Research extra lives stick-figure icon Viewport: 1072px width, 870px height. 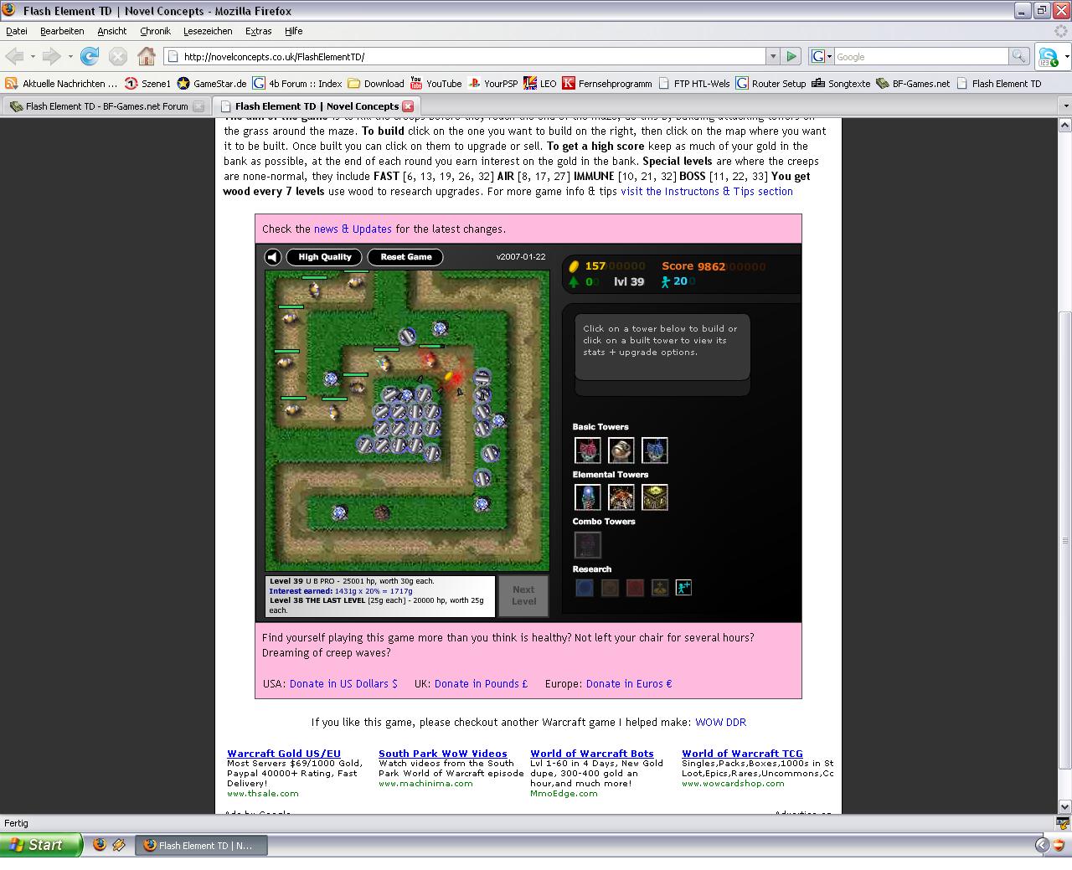(x=684, y=588)
